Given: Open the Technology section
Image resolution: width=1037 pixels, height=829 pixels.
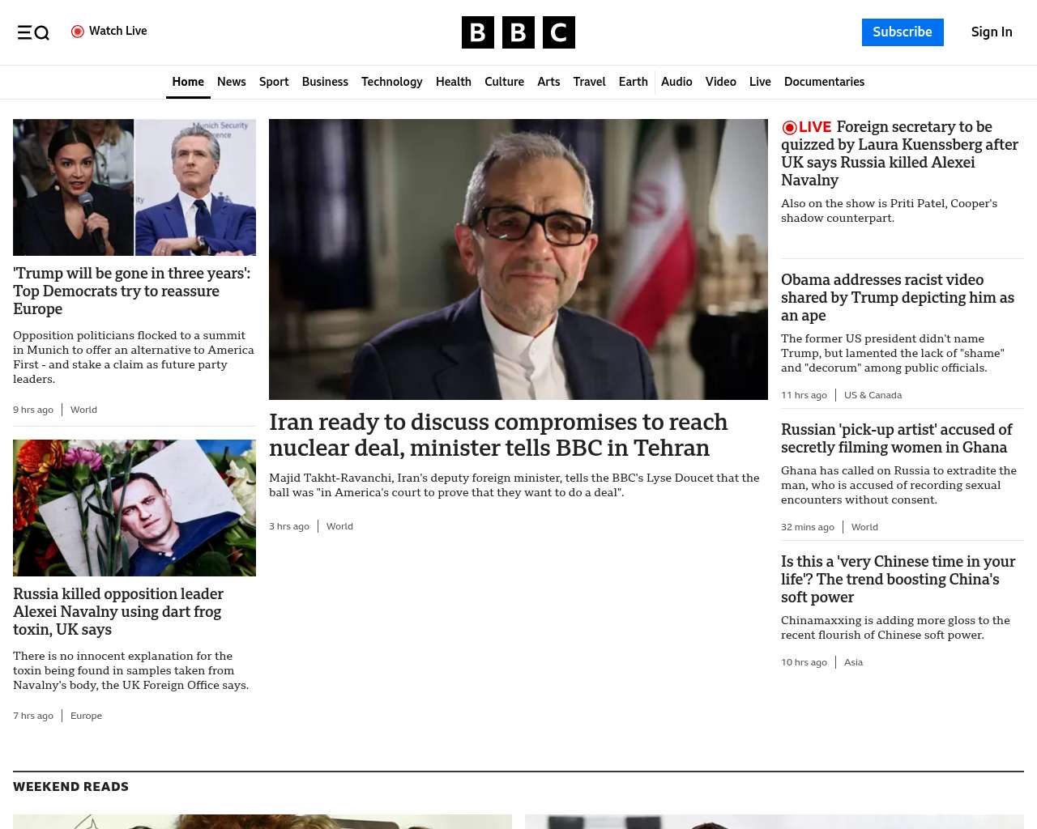Looking at the screenshot, I should click(392, 82).
